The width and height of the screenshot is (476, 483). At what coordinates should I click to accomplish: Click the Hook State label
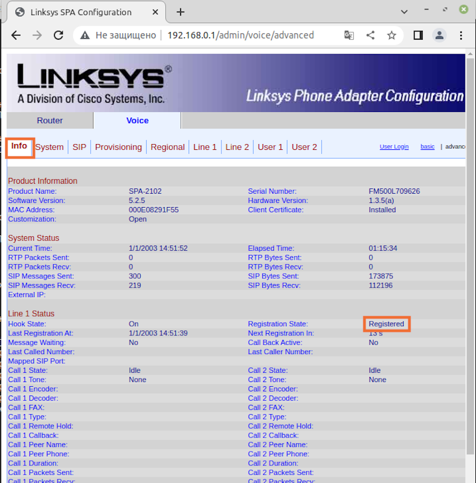[x=27, y=324]
